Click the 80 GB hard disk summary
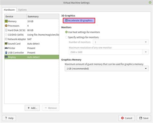This screenshot has height=123, width=153. click(30, 30)
